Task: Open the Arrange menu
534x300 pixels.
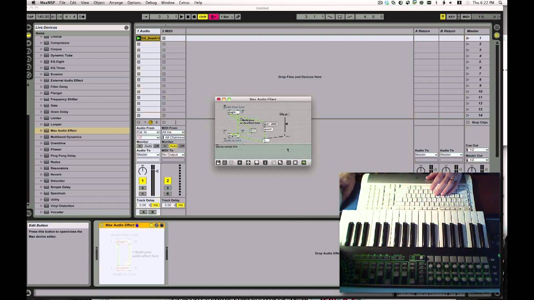Action: pos(116,3)
